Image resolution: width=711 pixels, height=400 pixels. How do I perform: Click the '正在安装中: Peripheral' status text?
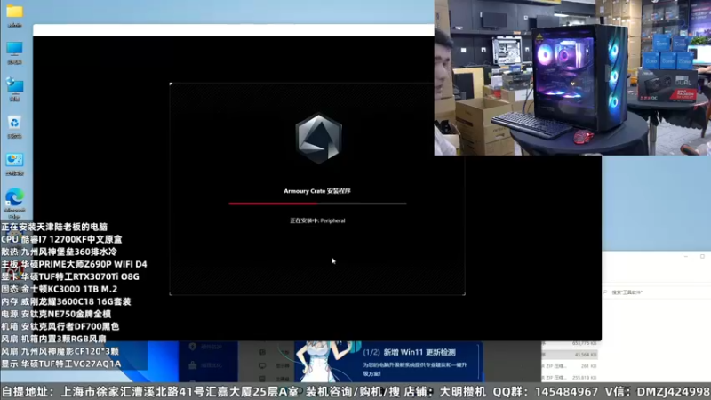coord(317,220)
